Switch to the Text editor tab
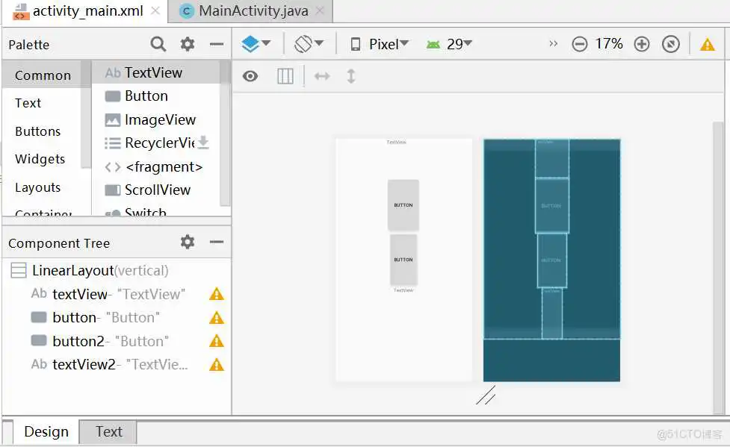The image size is (730, 447). [108, 431]
